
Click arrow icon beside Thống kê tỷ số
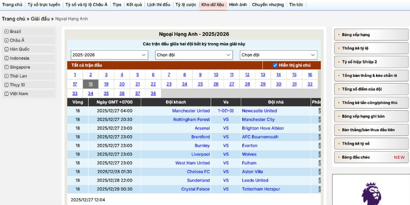339,143
